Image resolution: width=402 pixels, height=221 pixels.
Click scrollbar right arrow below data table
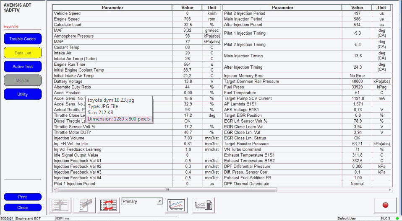point(389,190)
